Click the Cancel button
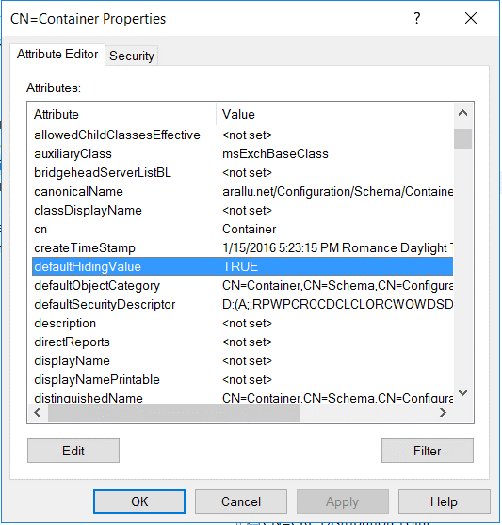The width and height of the screenshot is (502, 525). tap(241, 501)
